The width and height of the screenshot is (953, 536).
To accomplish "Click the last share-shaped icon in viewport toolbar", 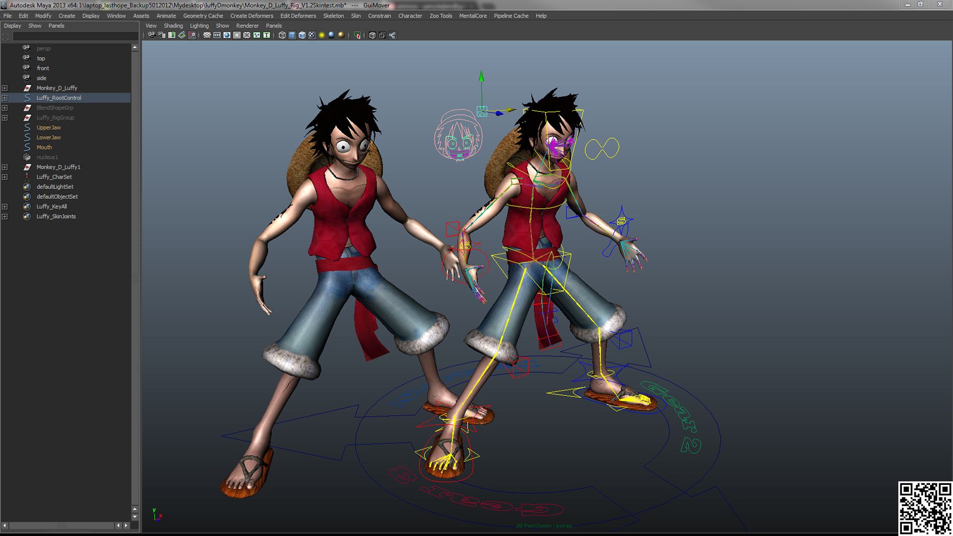I will pyautogui.click(x=392, y=35).
